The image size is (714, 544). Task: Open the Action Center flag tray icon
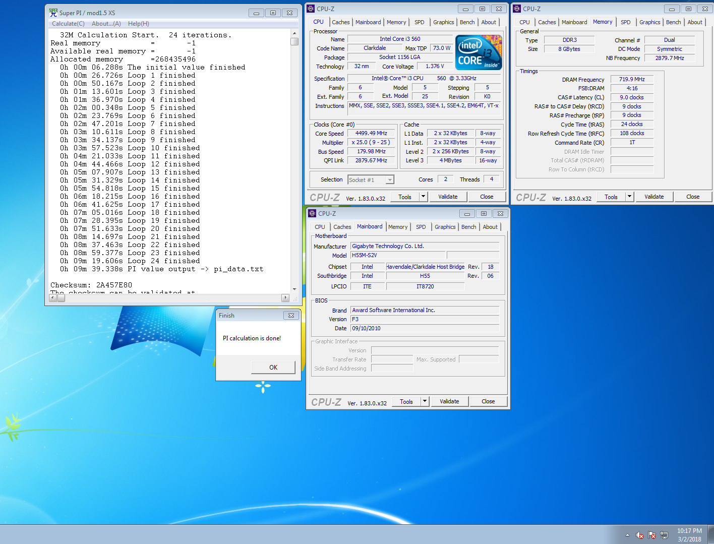(652, 535)
